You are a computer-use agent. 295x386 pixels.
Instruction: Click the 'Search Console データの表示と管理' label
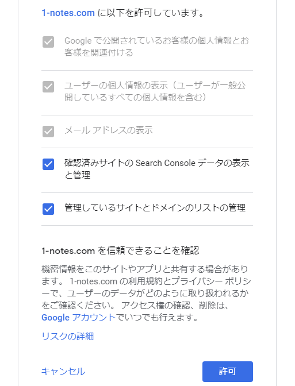coord(157,169)
